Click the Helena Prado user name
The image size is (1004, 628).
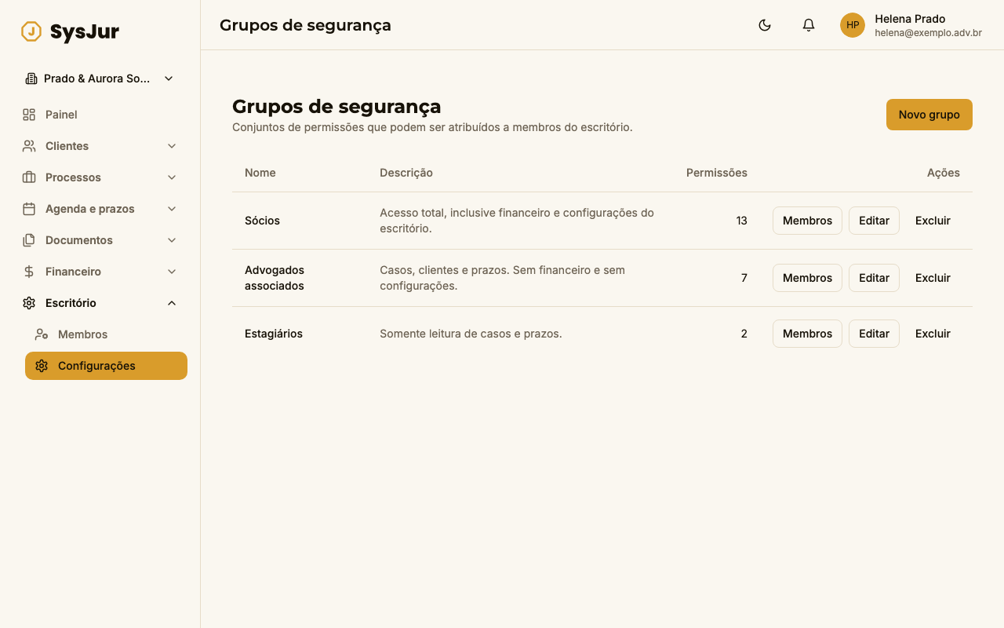910,19
